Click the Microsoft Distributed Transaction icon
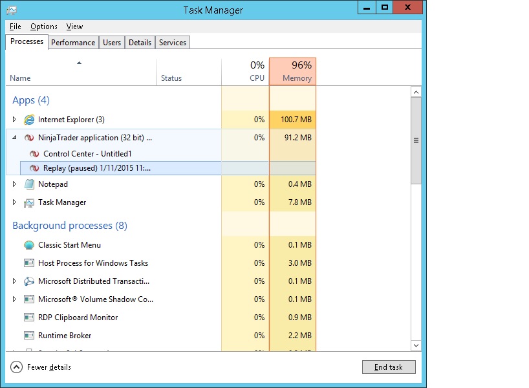 tap(29, 281)
